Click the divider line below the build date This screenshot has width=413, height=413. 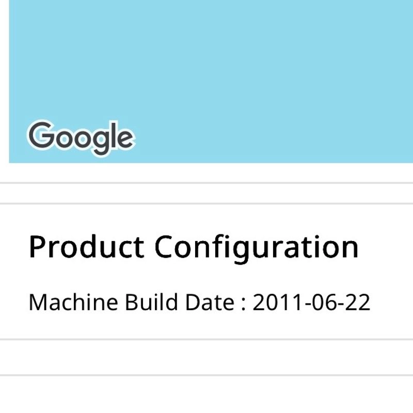pyautogui.click(x=206, y=339)
